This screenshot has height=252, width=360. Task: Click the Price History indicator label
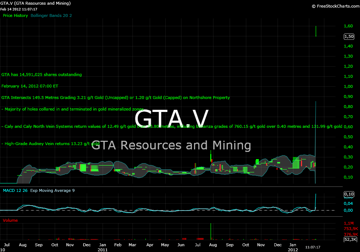click(x=15, y=15)
